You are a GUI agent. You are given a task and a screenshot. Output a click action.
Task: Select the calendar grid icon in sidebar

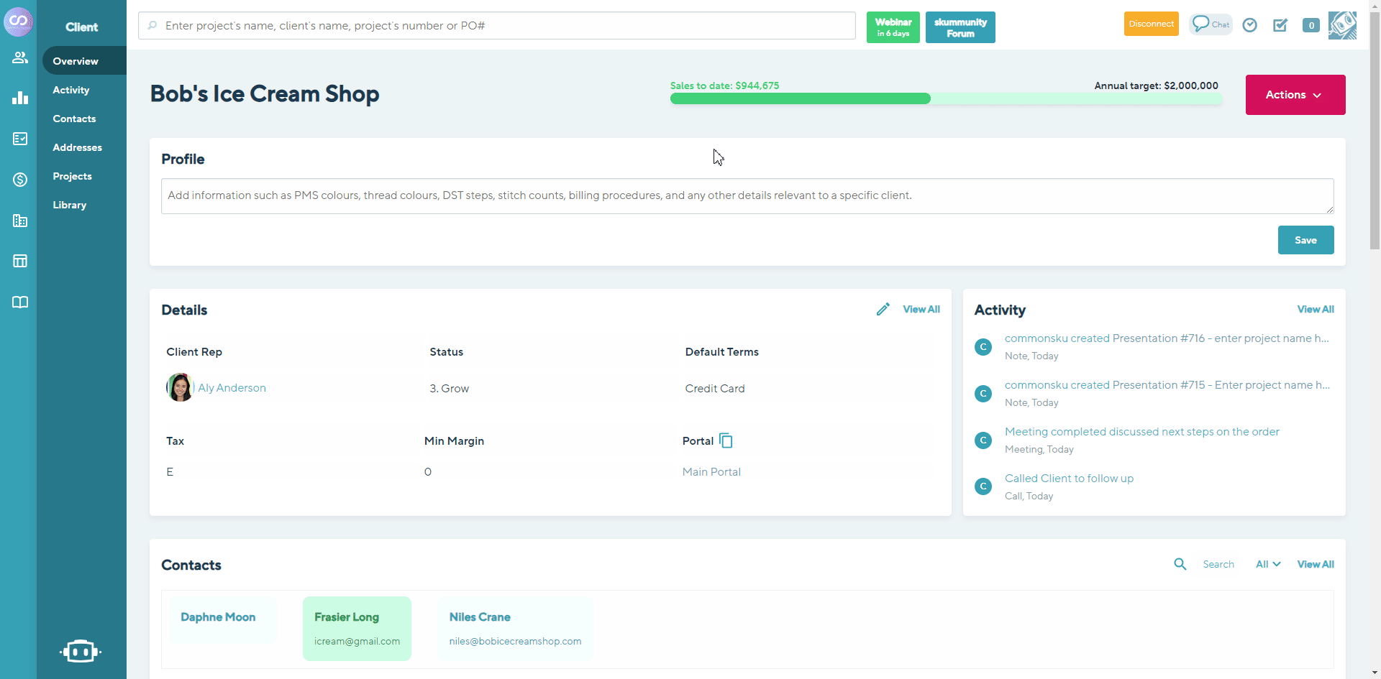19,260
